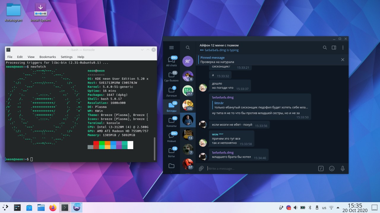
Task: Click the Айфон 12 мини chat title
Action: (219, 45)
